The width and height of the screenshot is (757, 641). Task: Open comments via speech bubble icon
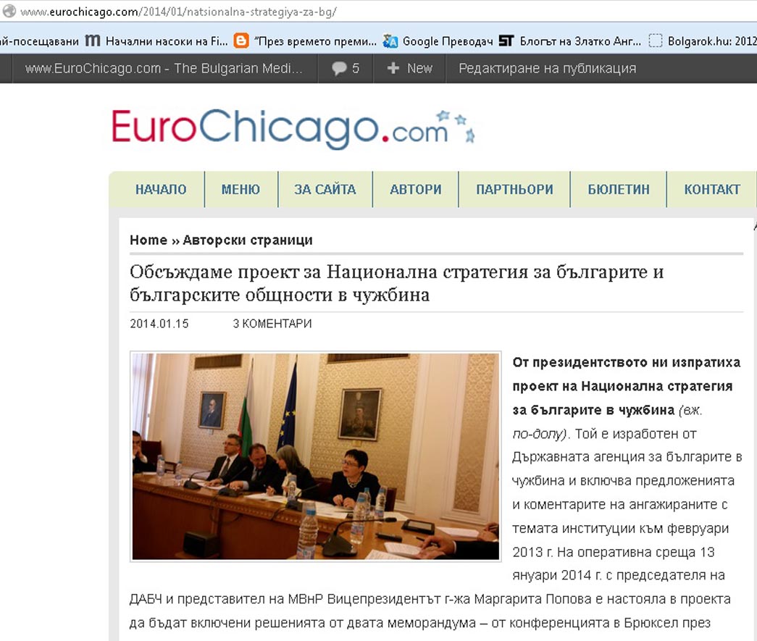coord(339,69)
